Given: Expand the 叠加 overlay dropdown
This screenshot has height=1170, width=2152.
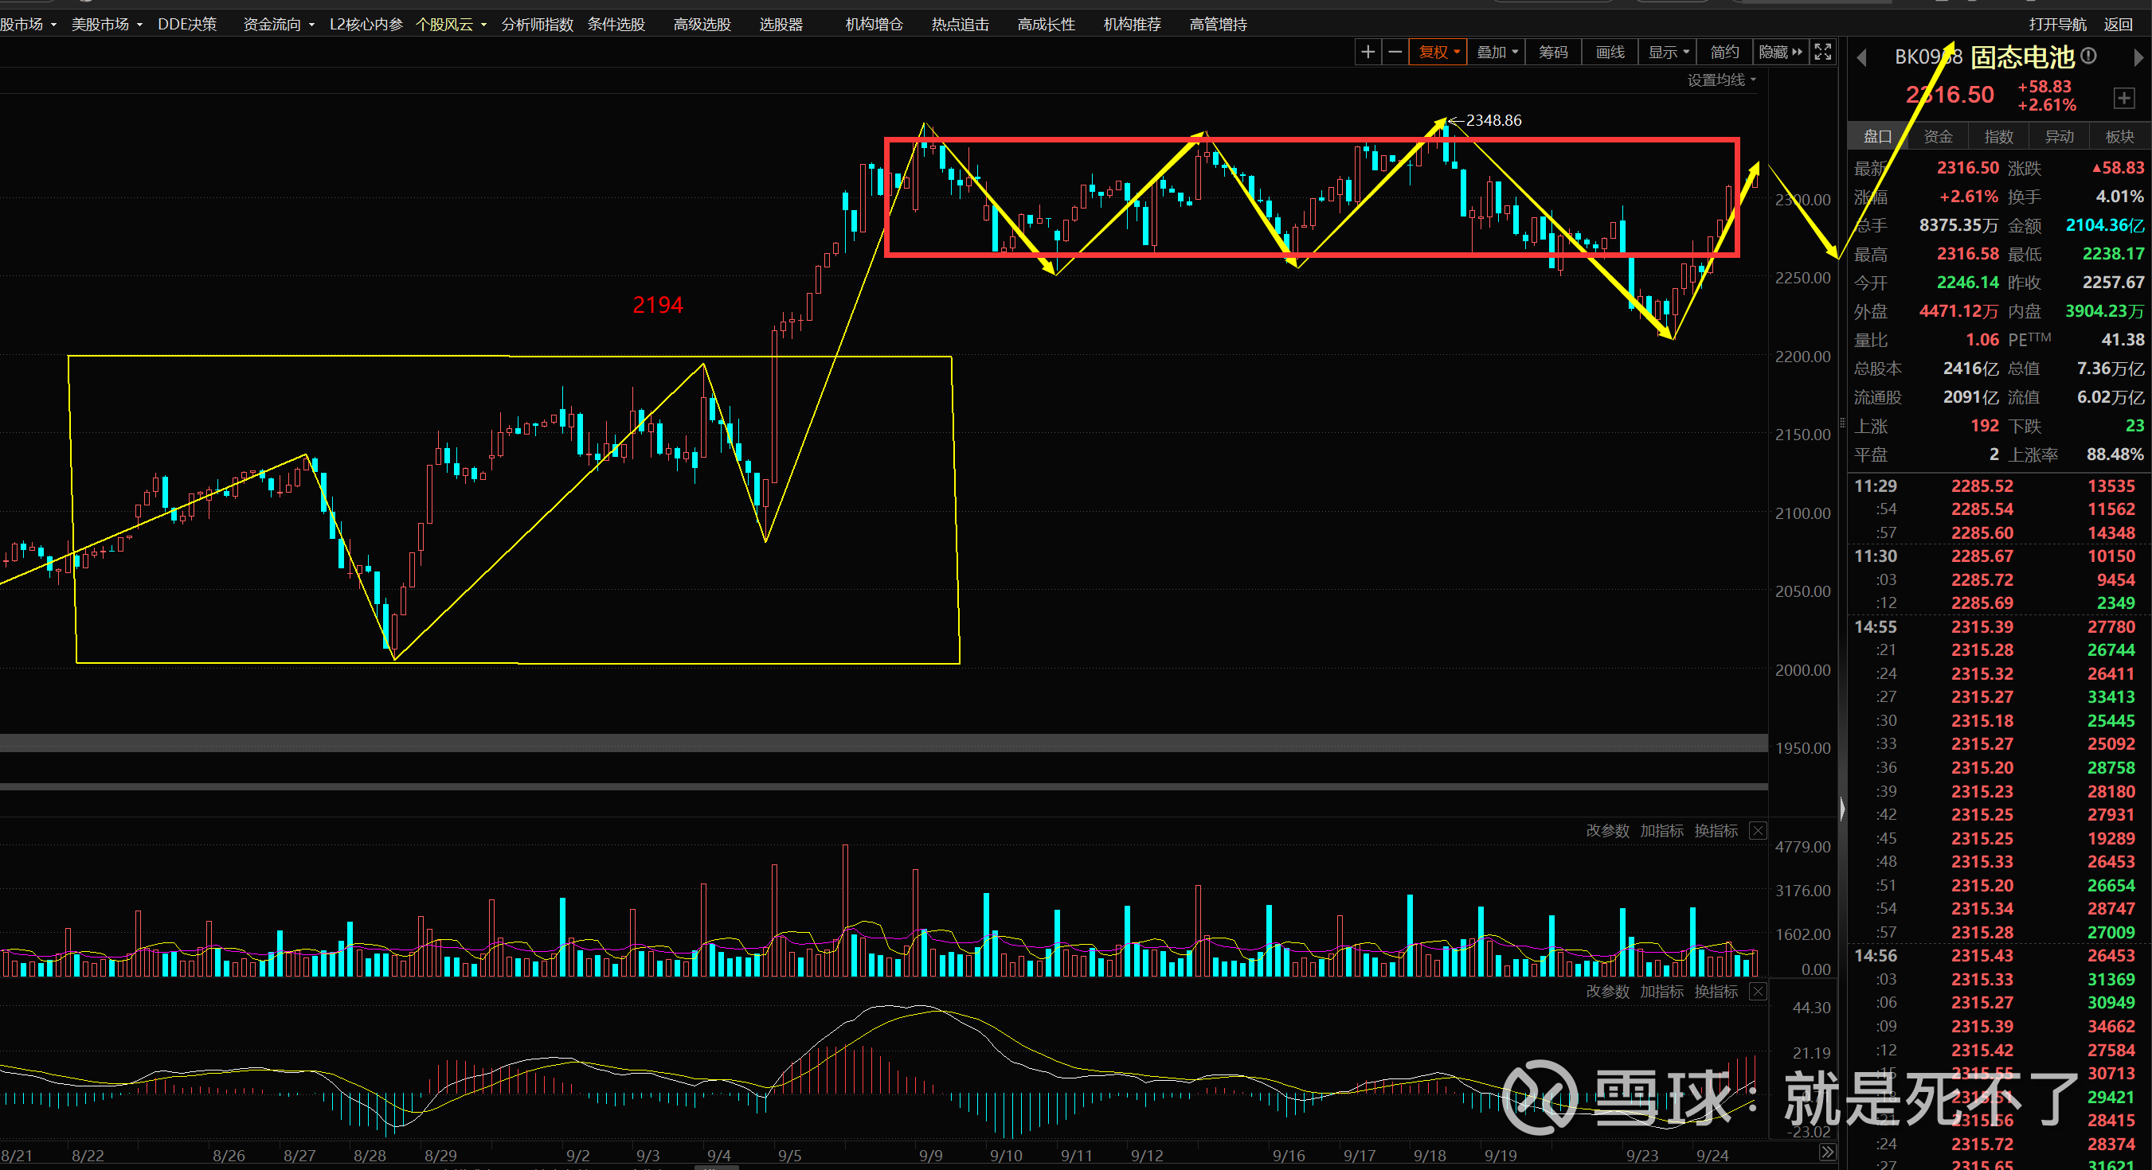Looking at the screenshot, I should tap(1497, 53).
